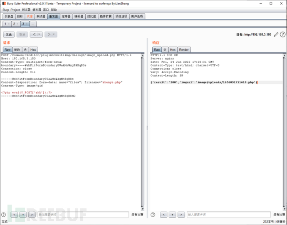The image size is (287, 225).
Task: Open the 帮助 help menu
Action: 54,10
